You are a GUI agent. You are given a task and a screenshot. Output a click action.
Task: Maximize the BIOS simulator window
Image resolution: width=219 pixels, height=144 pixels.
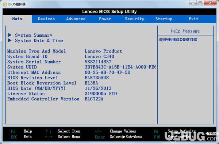click(200, 3)
